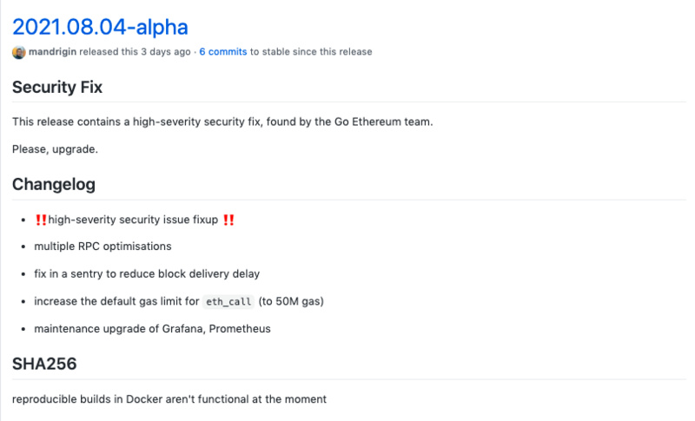
Task: Click the Security Fix heading
Action: 57,87
